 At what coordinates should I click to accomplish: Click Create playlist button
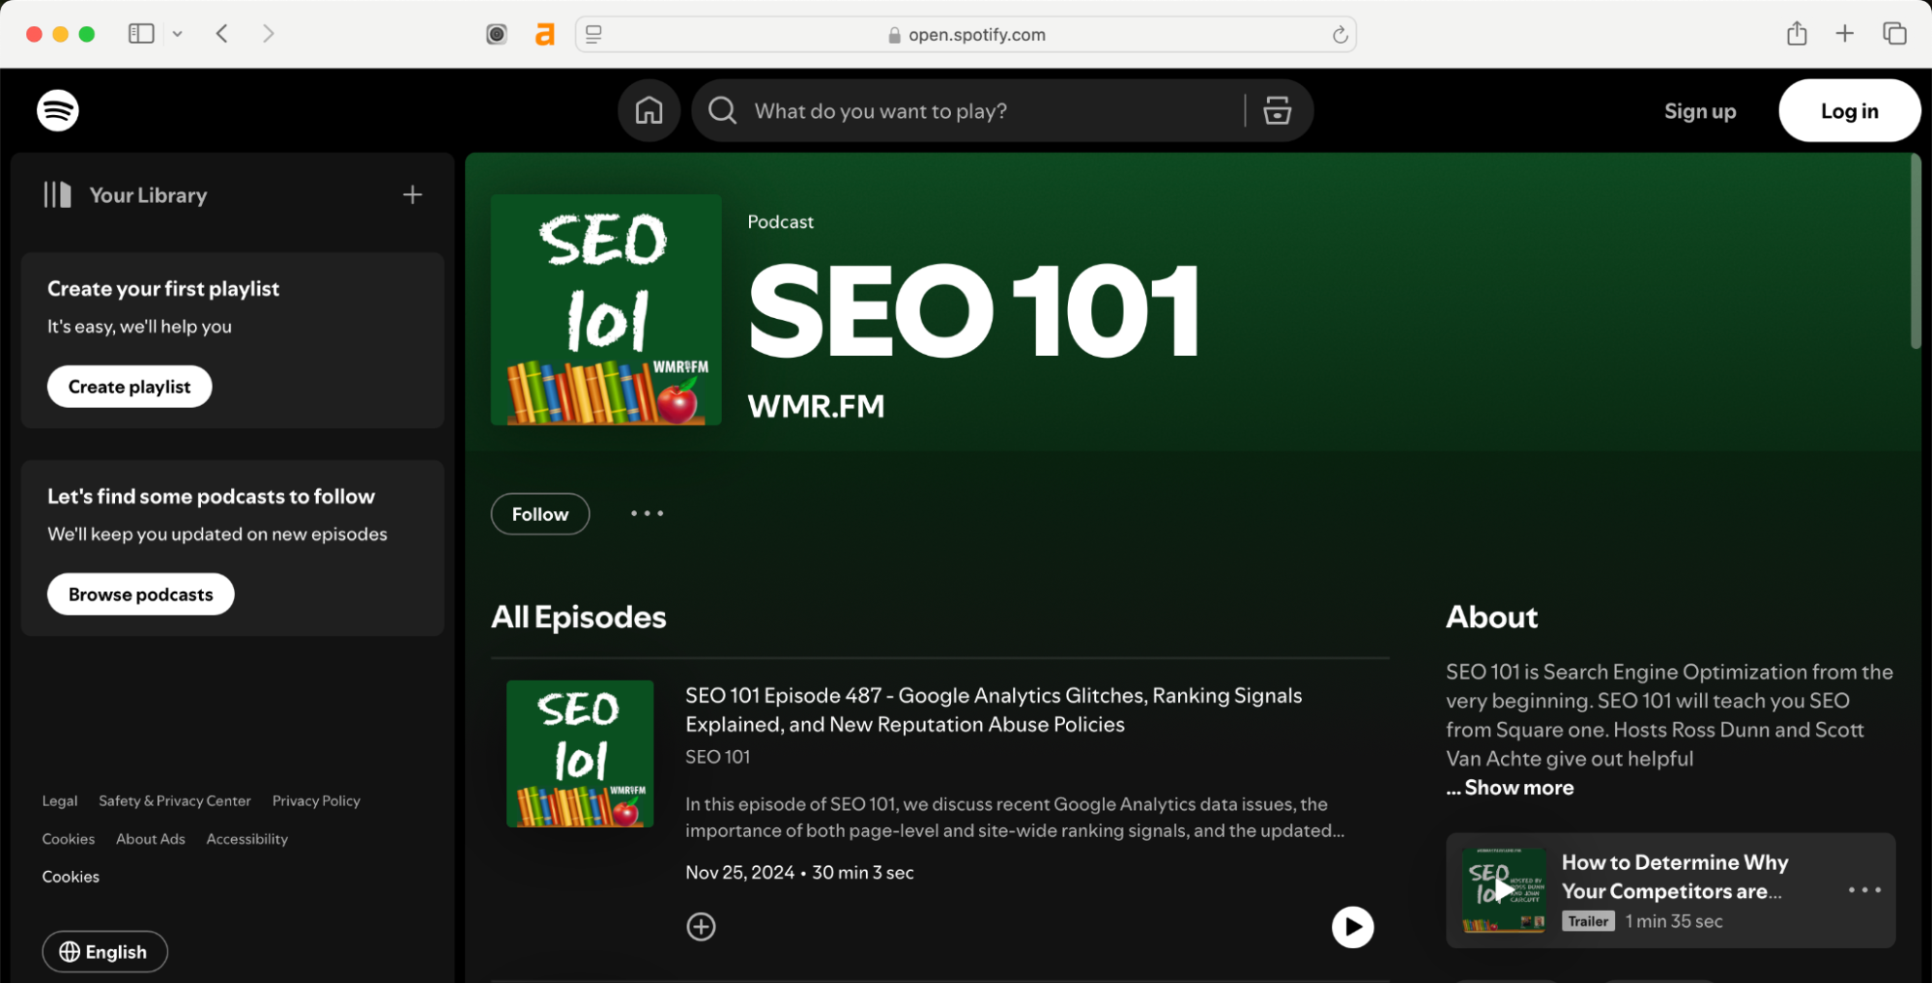(130, 387)
